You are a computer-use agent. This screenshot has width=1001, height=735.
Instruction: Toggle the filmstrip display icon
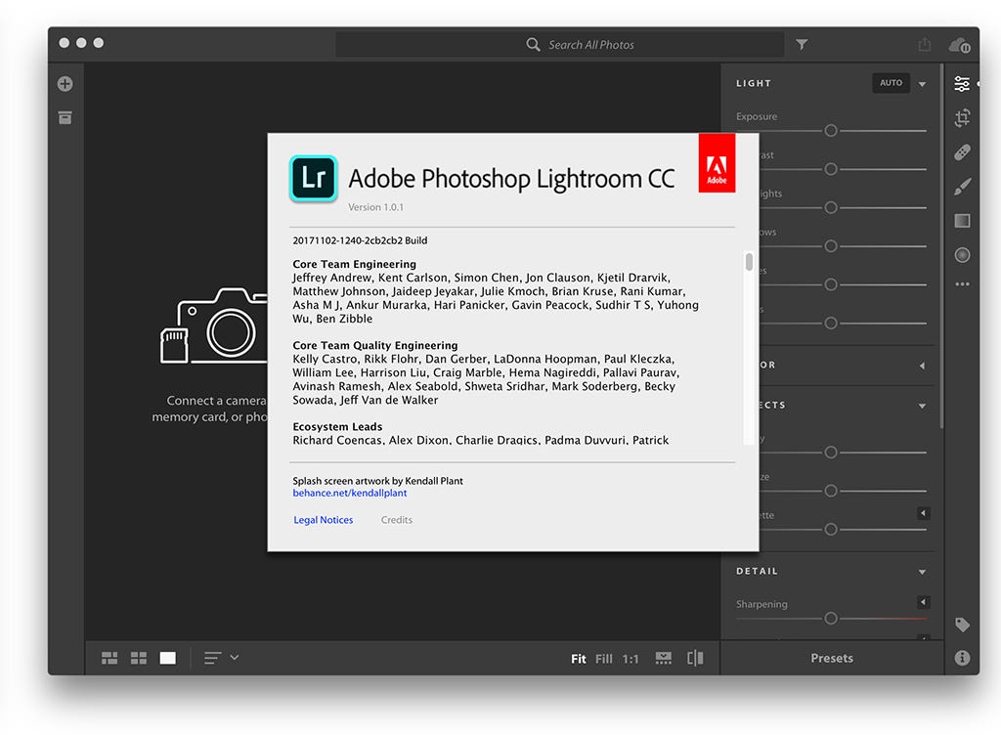(664, 658)
